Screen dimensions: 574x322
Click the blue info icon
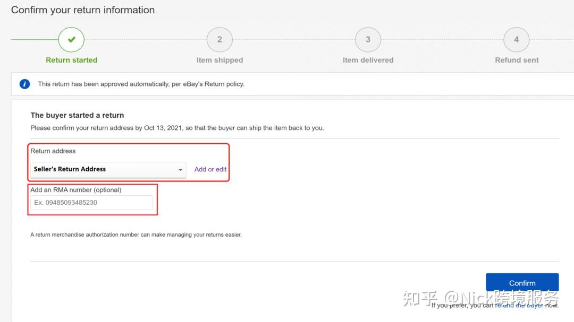click(x=24, y=84)
